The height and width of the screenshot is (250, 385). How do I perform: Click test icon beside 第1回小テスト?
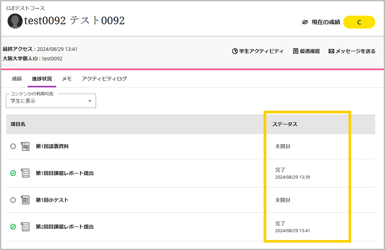point(25,200)
